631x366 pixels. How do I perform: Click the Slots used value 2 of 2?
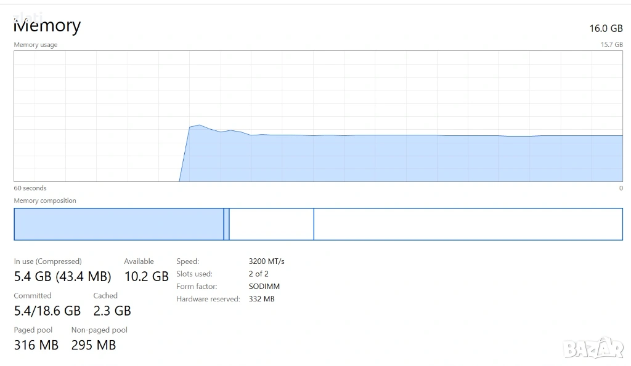click(258, 274)
